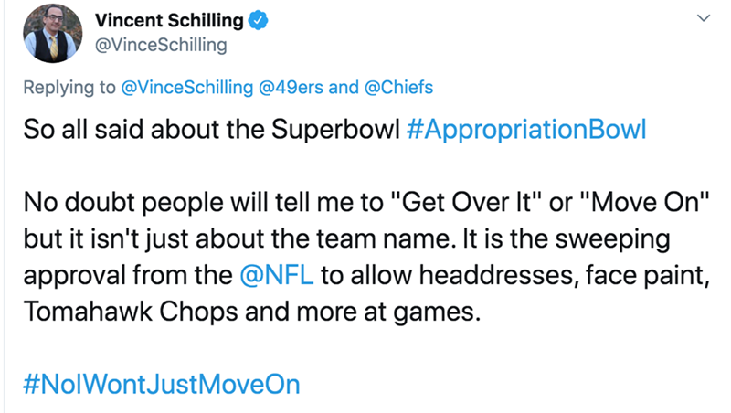Click the blue verified badge icon
This screenshot has width=731, height=413.
click(260, 19)
